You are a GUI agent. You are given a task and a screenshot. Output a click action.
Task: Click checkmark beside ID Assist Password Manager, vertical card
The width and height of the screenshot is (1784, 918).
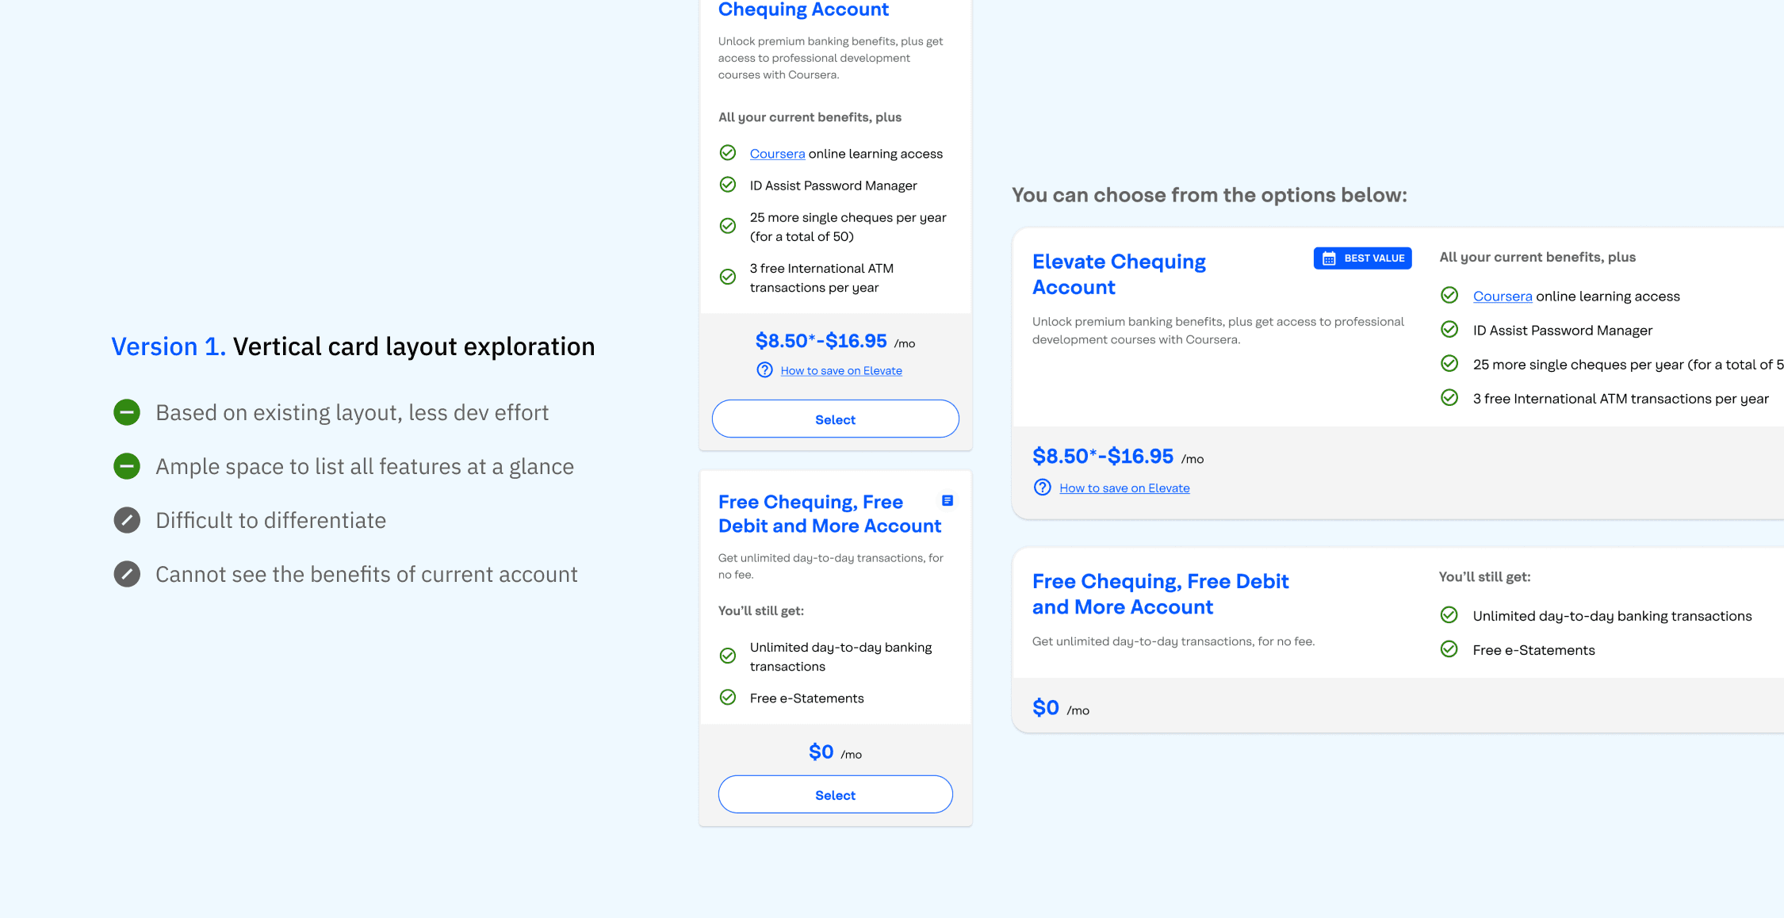click(x=727, y=185)
